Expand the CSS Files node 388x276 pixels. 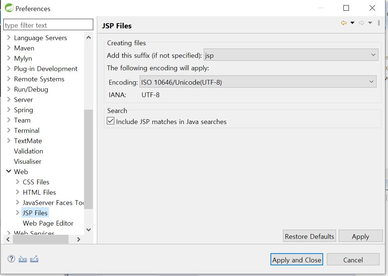[17, 182]
